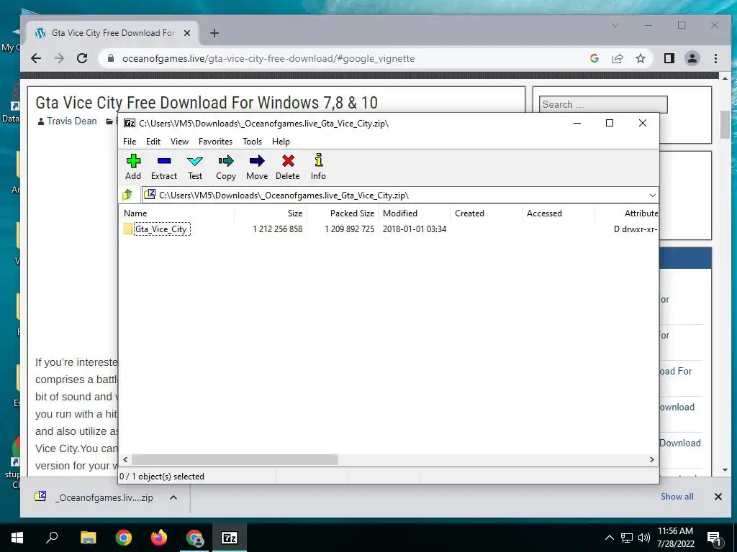The image size is (737, 552).
Task: Click the 7-Zip taskbar icon
Action: (x=230, y=538)
